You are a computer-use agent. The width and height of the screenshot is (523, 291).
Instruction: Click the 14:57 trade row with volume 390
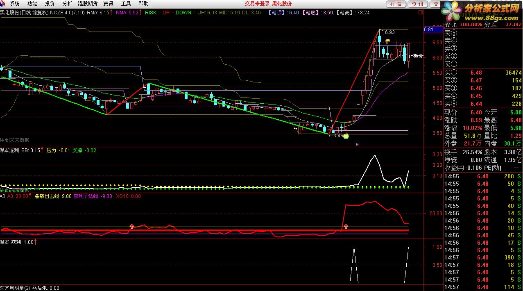(483, 257)
